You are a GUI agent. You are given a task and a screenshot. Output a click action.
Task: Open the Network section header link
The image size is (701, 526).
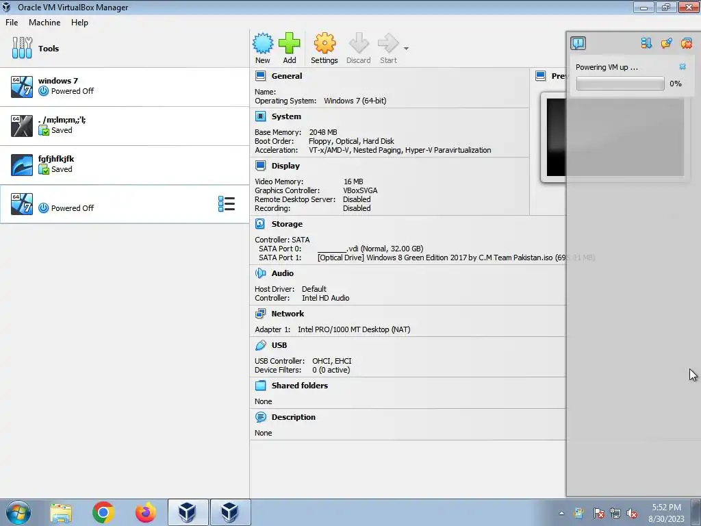click(288, 314)
